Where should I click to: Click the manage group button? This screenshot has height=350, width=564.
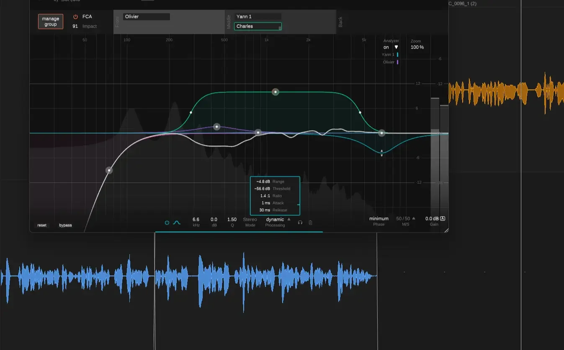pos(51,21)
